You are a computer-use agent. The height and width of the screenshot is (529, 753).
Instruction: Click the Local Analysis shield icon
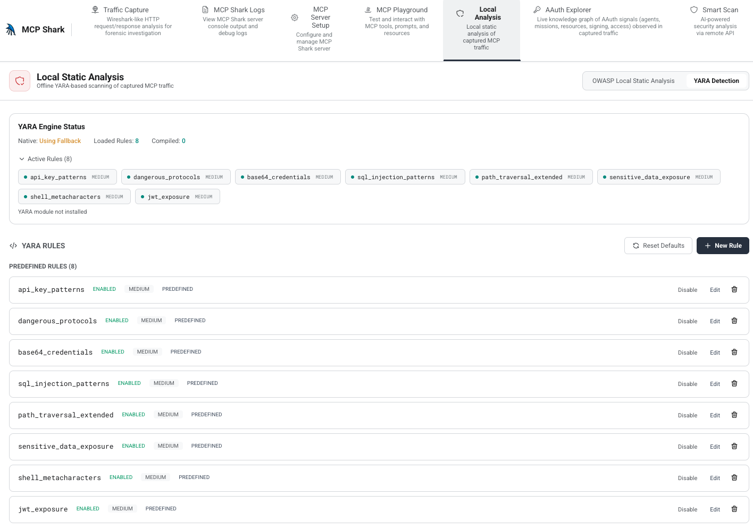459,13
